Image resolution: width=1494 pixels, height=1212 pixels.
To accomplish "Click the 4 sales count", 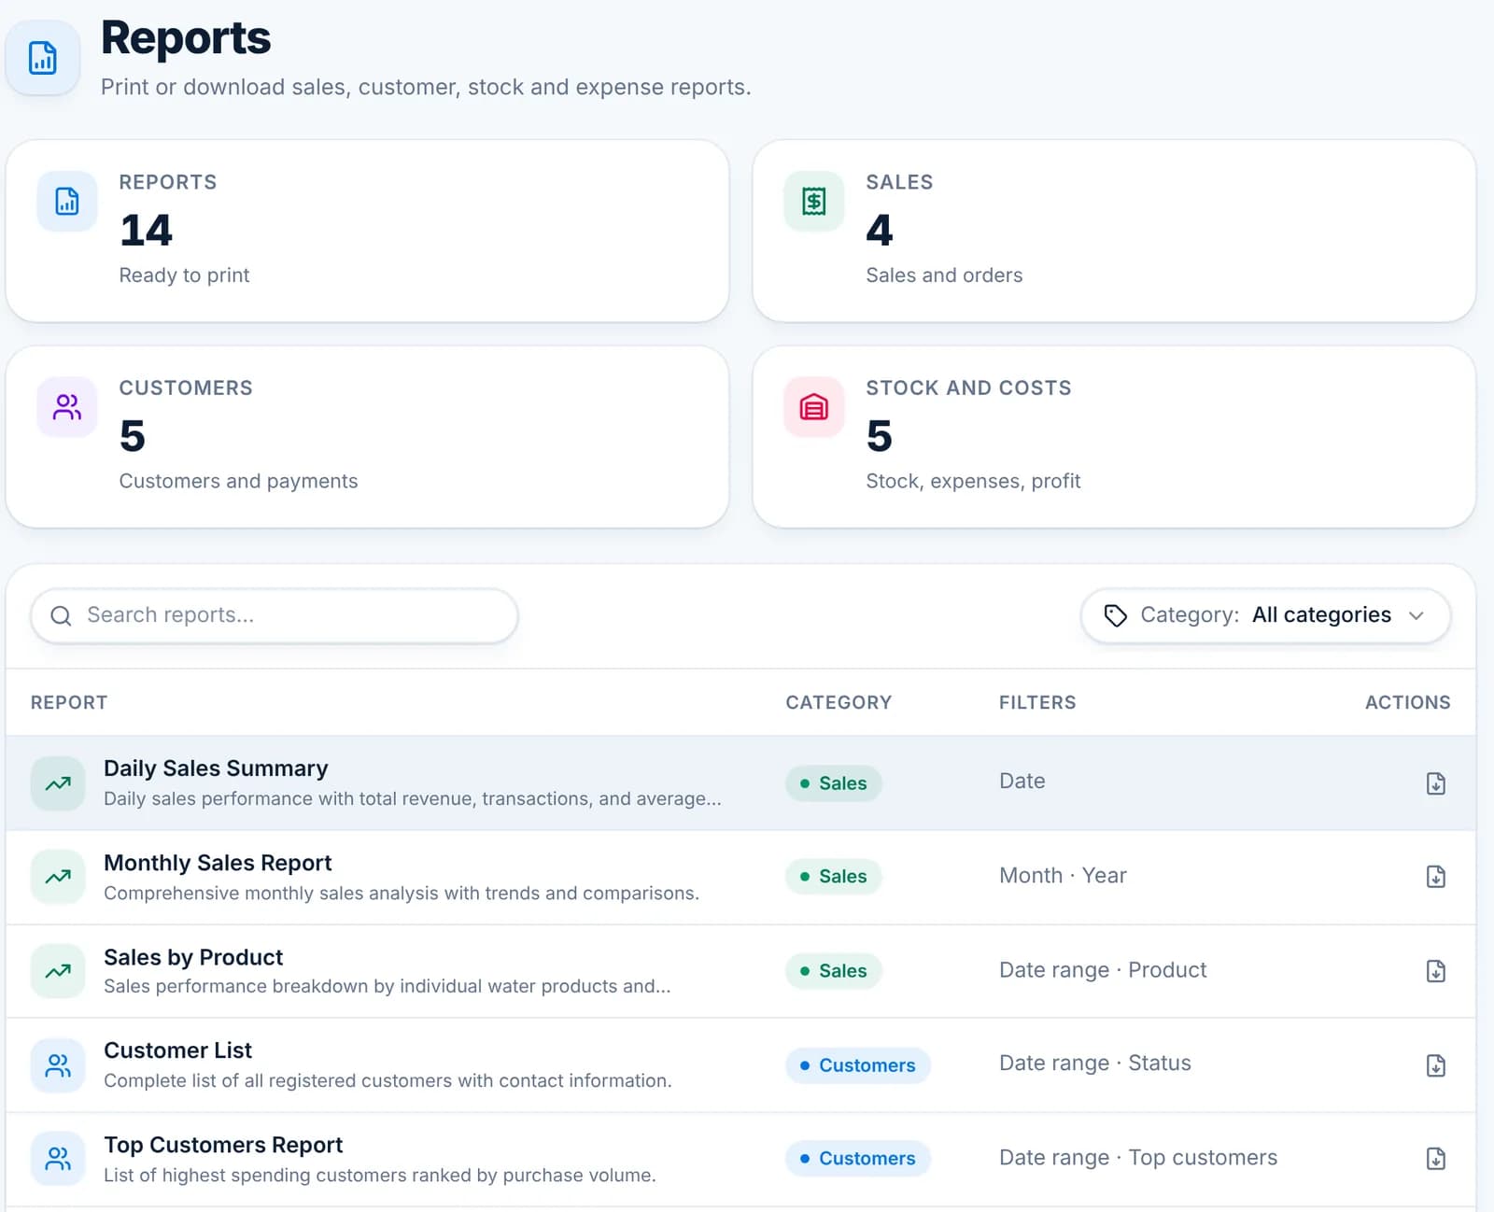I will [880, 230].
